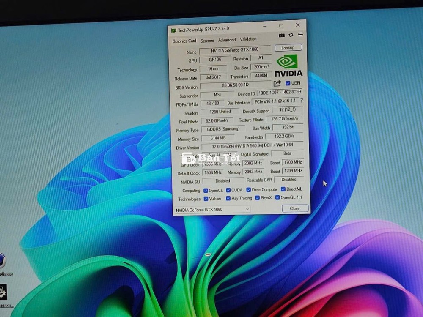Toggle the PhysX checkbox
Viewport: 423px width, 317px height.
point(257,198)
